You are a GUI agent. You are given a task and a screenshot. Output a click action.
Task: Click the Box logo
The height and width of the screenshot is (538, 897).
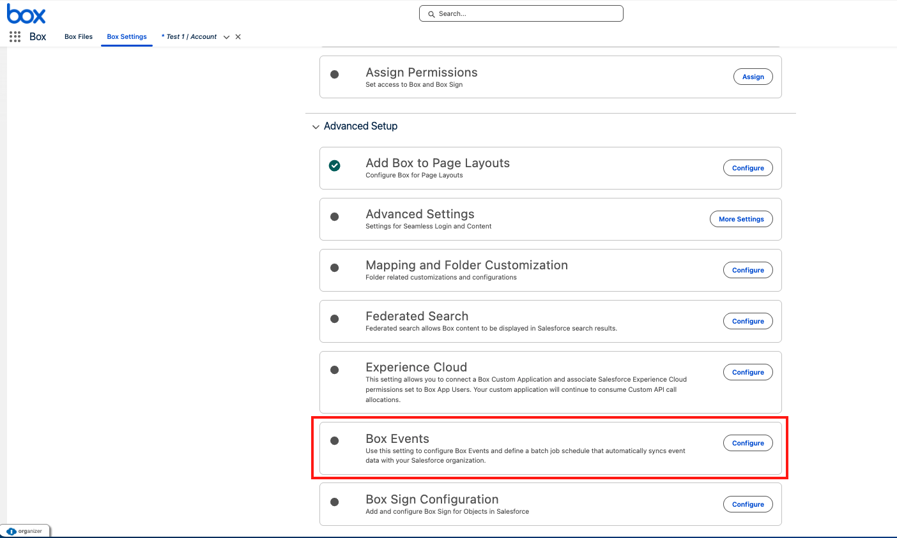26,14
